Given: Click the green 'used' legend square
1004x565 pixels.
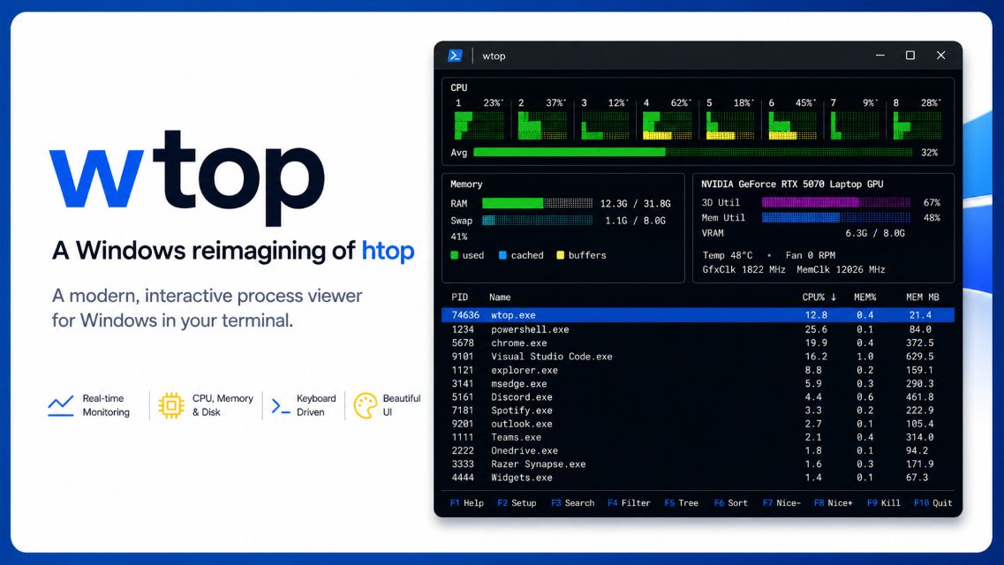Looking at the screenshot, I should [x=455, y=255].
